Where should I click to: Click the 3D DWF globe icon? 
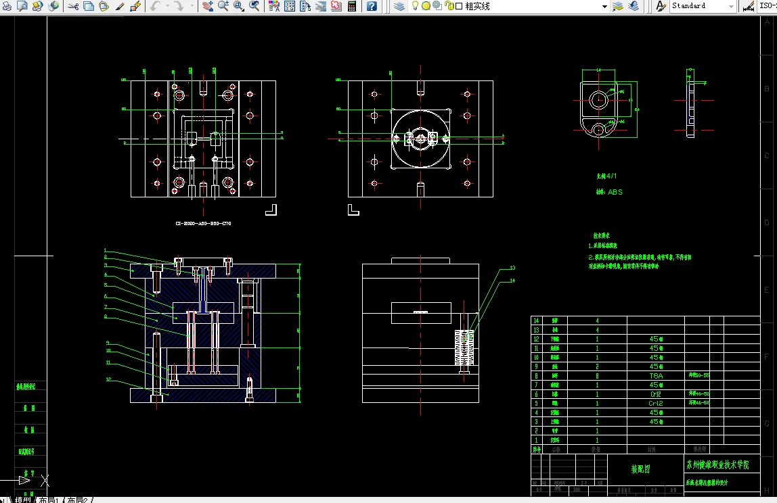click(53, 6)
